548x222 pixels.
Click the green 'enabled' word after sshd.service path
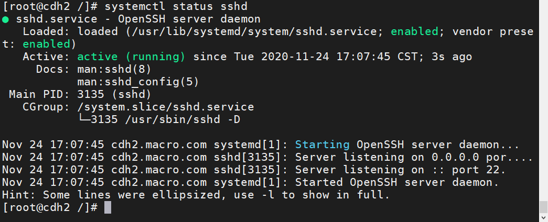coord(414,32)
